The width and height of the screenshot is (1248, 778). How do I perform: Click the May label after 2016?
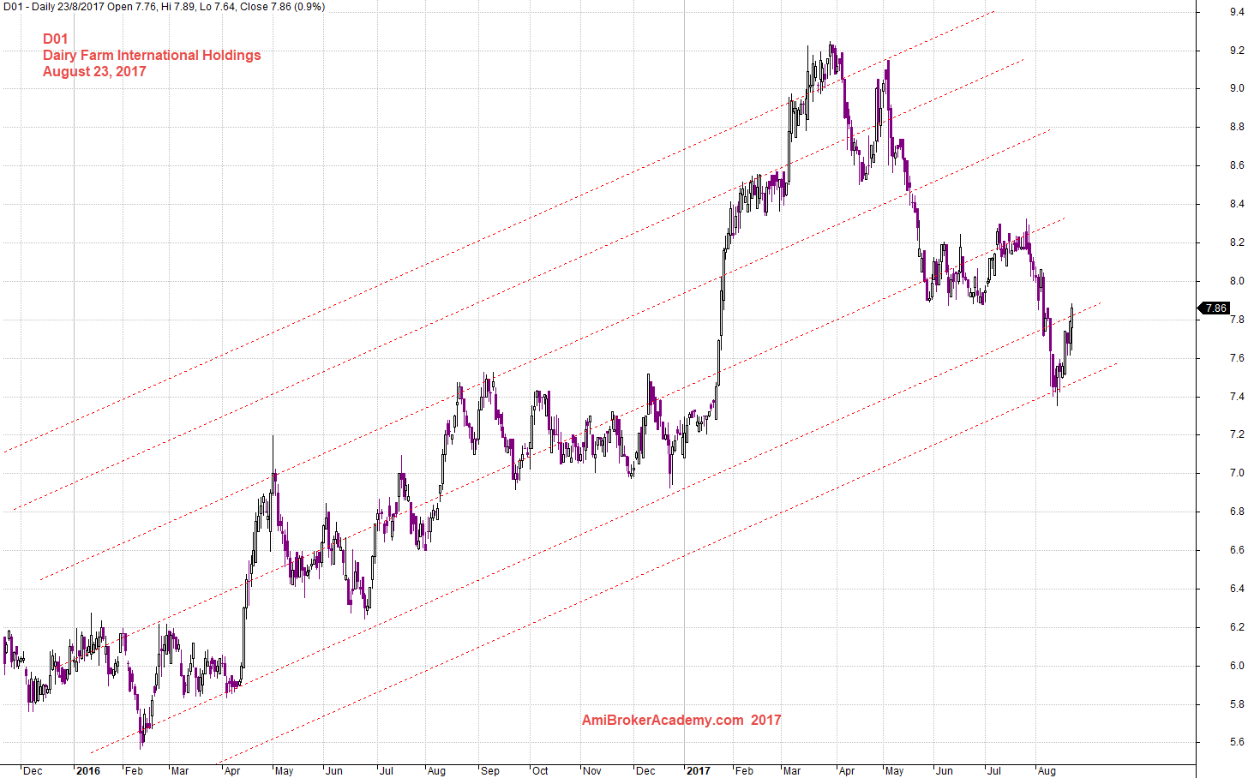[x=285, y=771]
